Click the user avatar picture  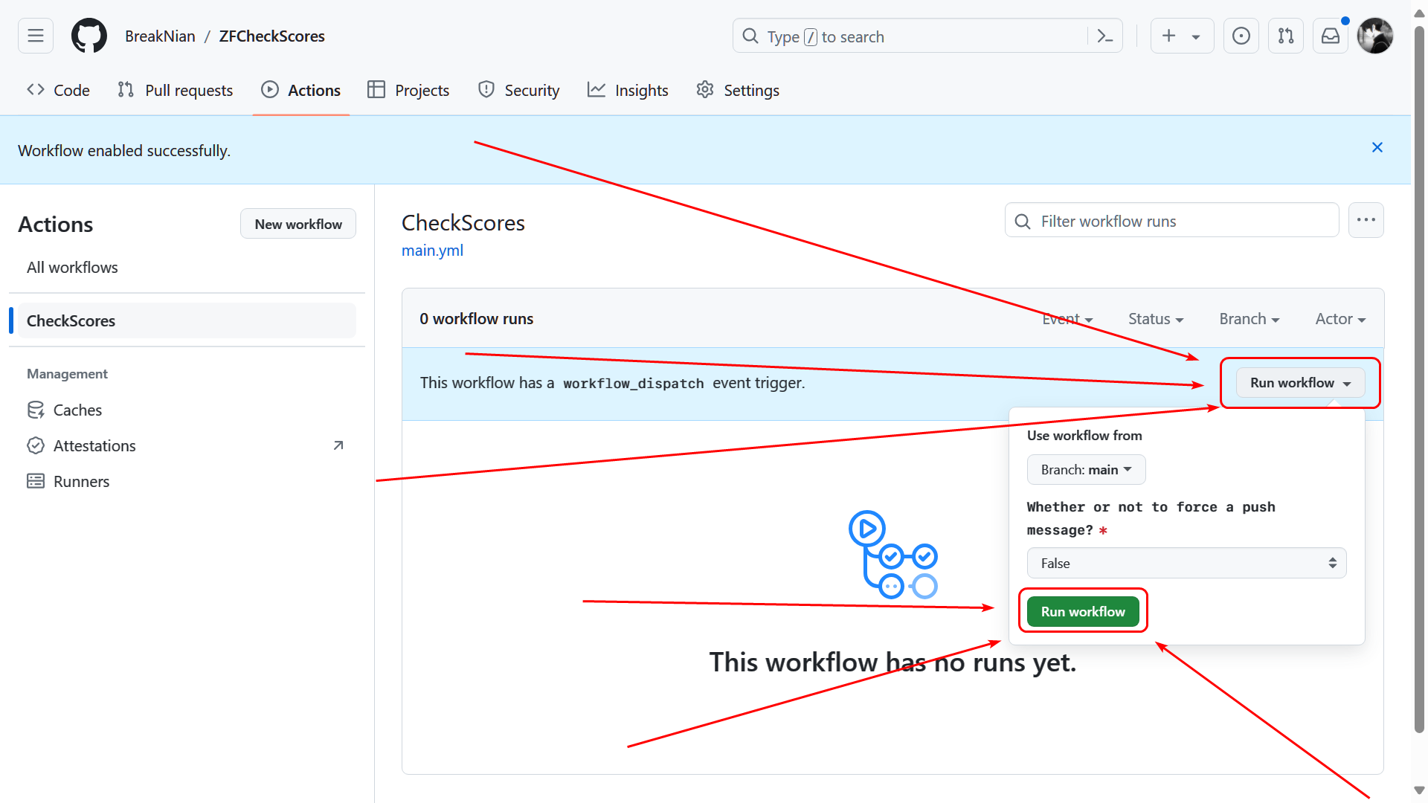click(x=1374, y=36)
